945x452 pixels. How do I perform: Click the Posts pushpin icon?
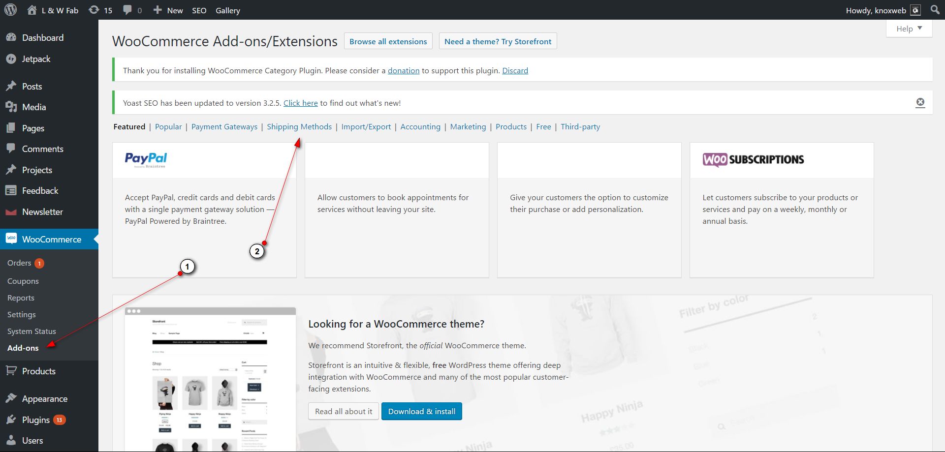click(x=11, y=86)
